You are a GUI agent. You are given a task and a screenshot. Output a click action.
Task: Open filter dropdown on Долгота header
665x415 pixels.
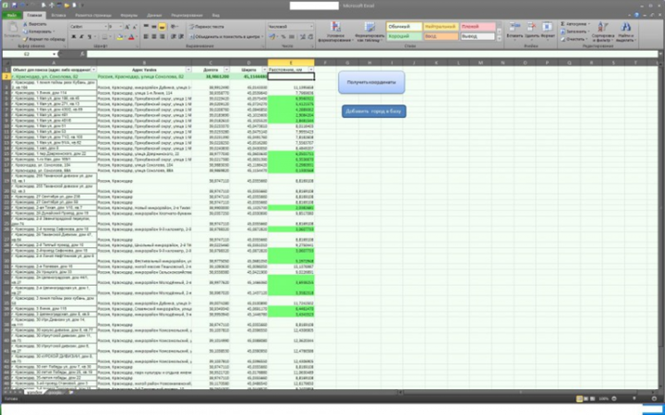(226, 69)
